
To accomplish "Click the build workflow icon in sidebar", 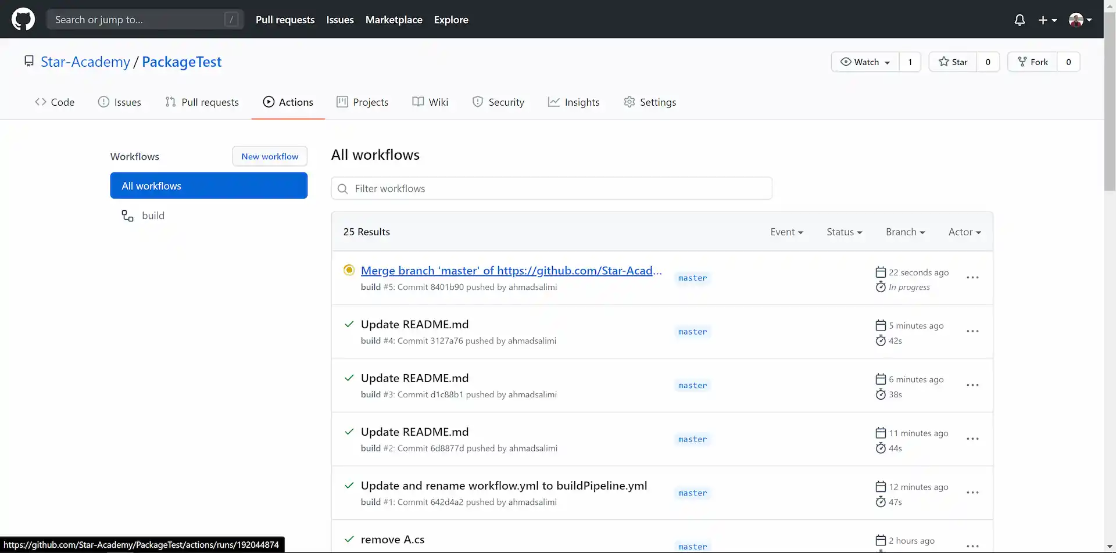I will pos(127,216).
